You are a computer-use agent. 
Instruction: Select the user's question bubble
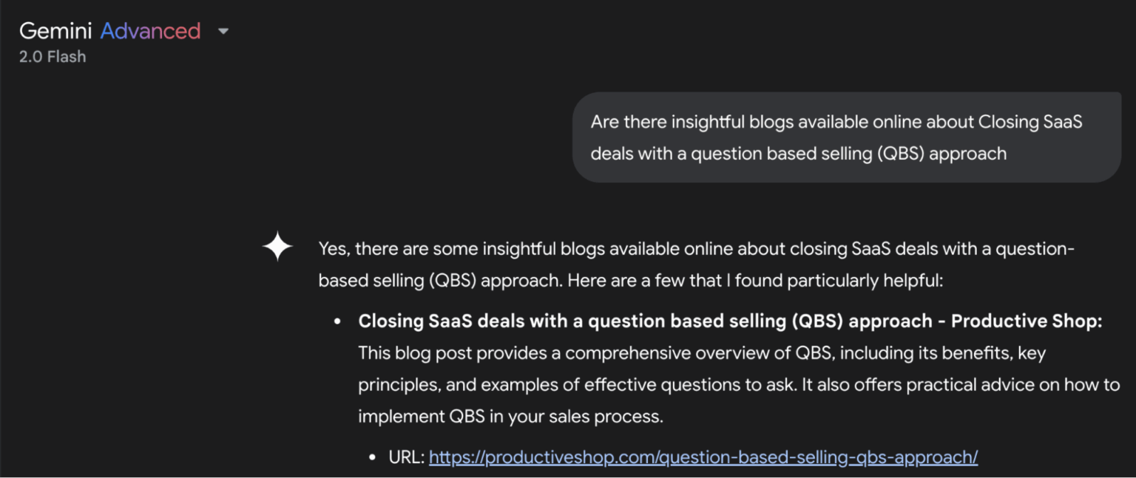847,137
